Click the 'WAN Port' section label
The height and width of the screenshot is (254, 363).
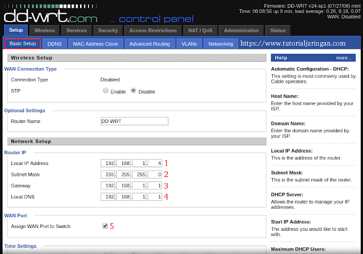pos(15,215)
